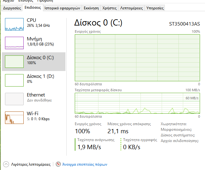
Task: Select the Memory graph thumbnail
Action: coord(14,43)
